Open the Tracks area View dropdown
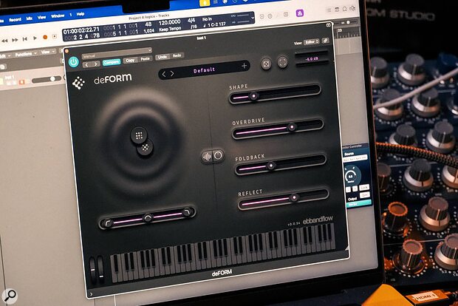Screen dimensions: 458x306 pos(47,52)
